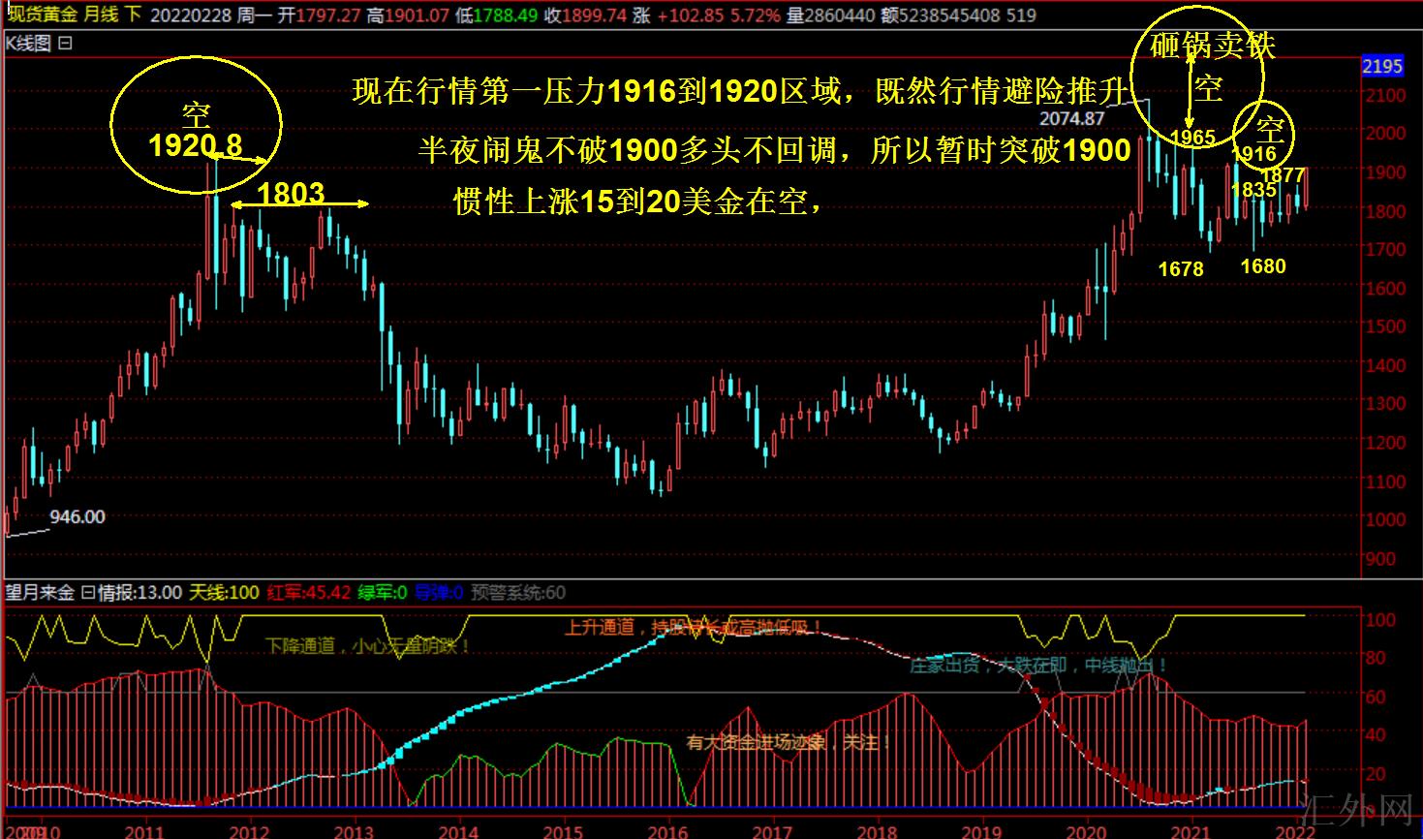Click the 900 price axis label
Viewport: 1423px width, 839px height.
coord(1381,558)
